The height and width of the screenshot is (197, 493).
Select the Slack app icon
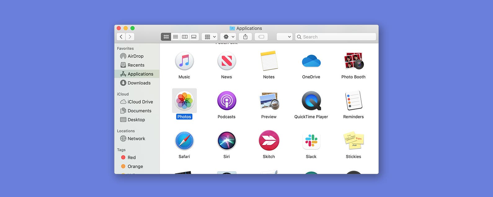(311, 141)
